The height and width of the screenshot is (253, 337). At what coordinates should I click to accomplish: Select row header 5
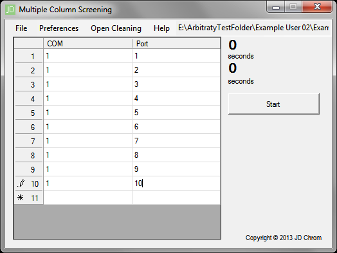[28, 113]
